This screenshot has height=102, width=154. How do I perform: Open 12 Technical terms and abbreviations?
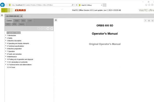19,65
